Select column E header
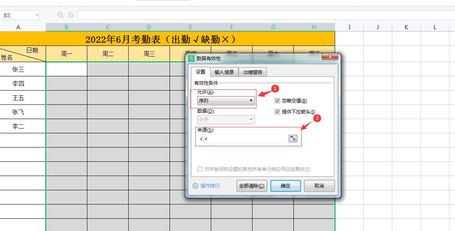455x231 pixels. (190, 27)
